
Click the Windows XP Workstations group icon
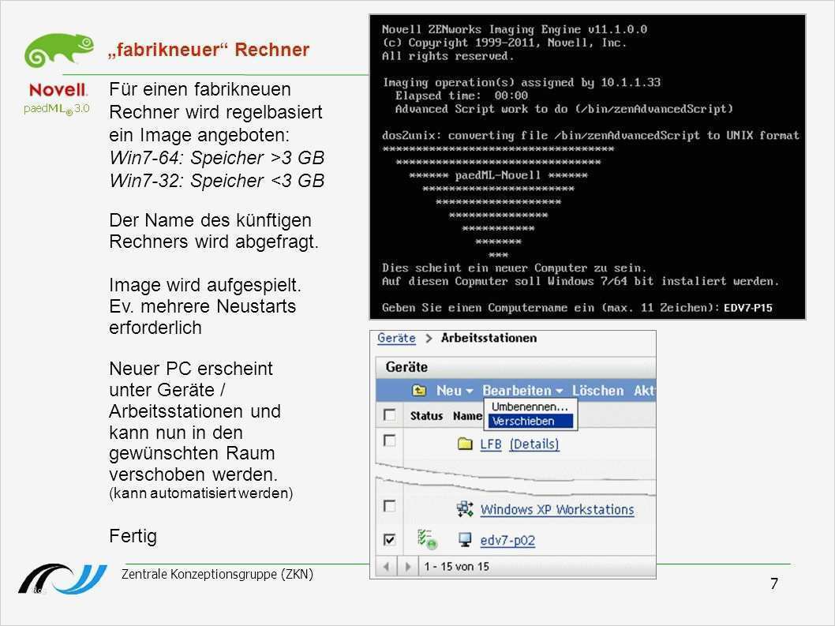[465, 509]
